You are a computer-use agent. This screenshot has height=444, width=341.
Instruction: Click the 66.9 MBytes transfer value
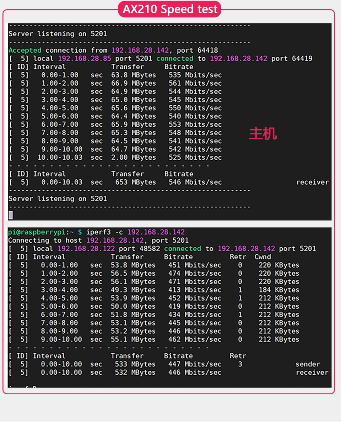[x=134, y=83]
